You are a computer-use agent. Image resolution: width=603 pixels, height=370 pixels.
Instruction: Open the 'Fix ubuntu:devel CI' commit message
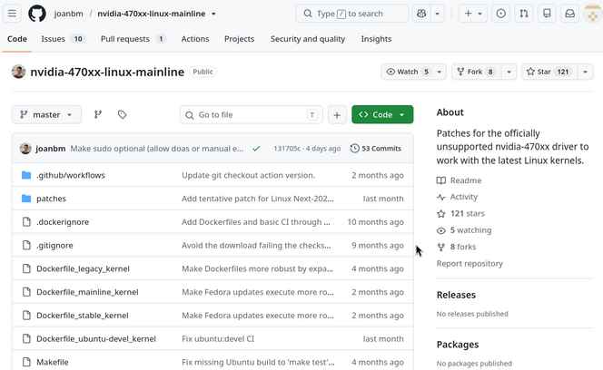[218, 339]
